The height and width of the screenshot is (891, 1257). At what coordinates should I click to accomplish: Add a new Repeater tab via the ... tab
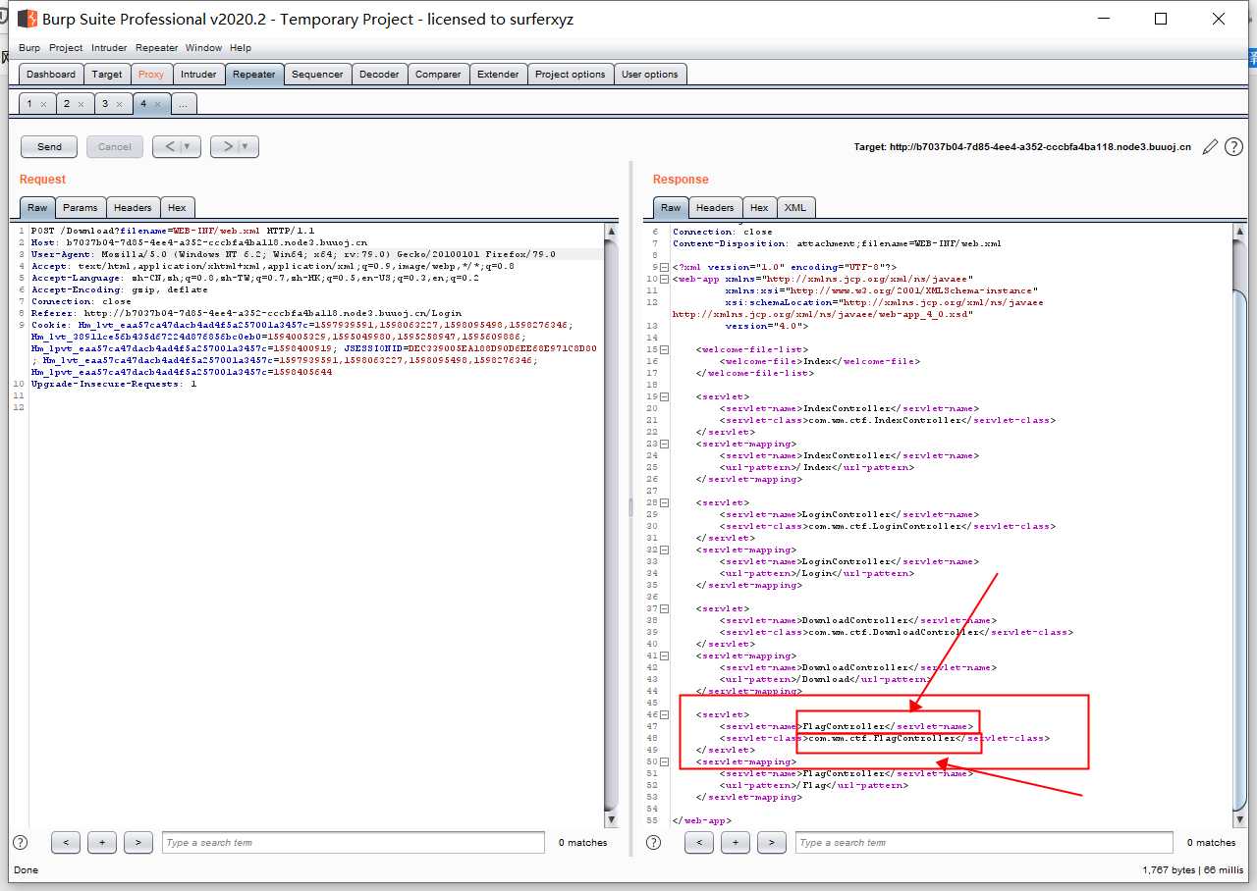coord(184,104)
